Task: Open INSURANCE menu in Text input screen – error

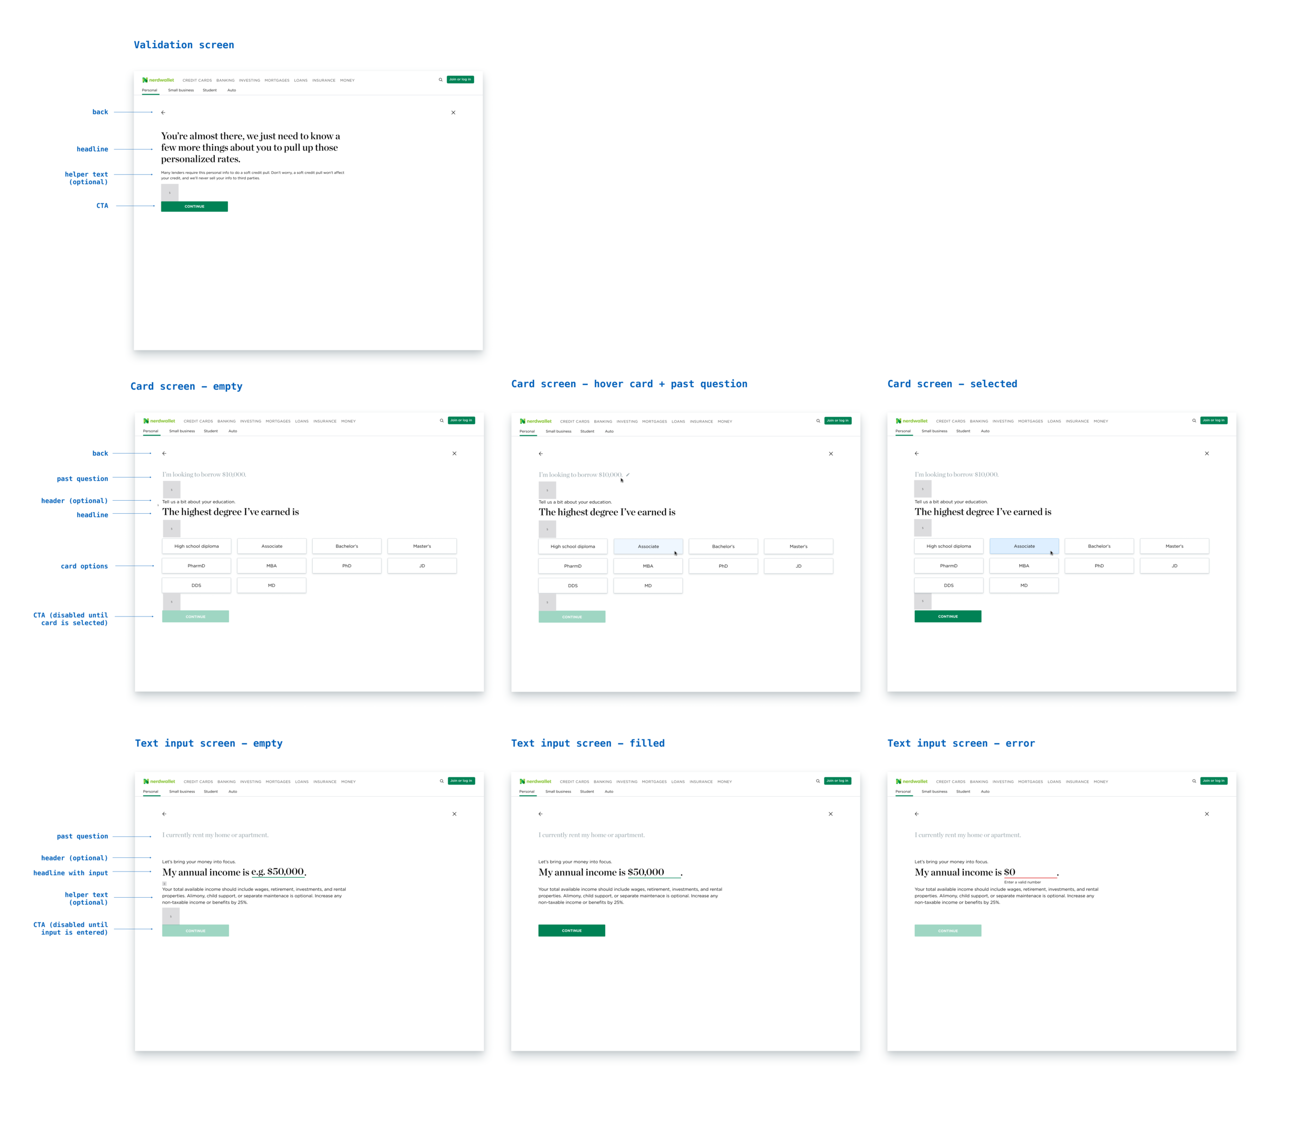Action: click(1077, 782)
